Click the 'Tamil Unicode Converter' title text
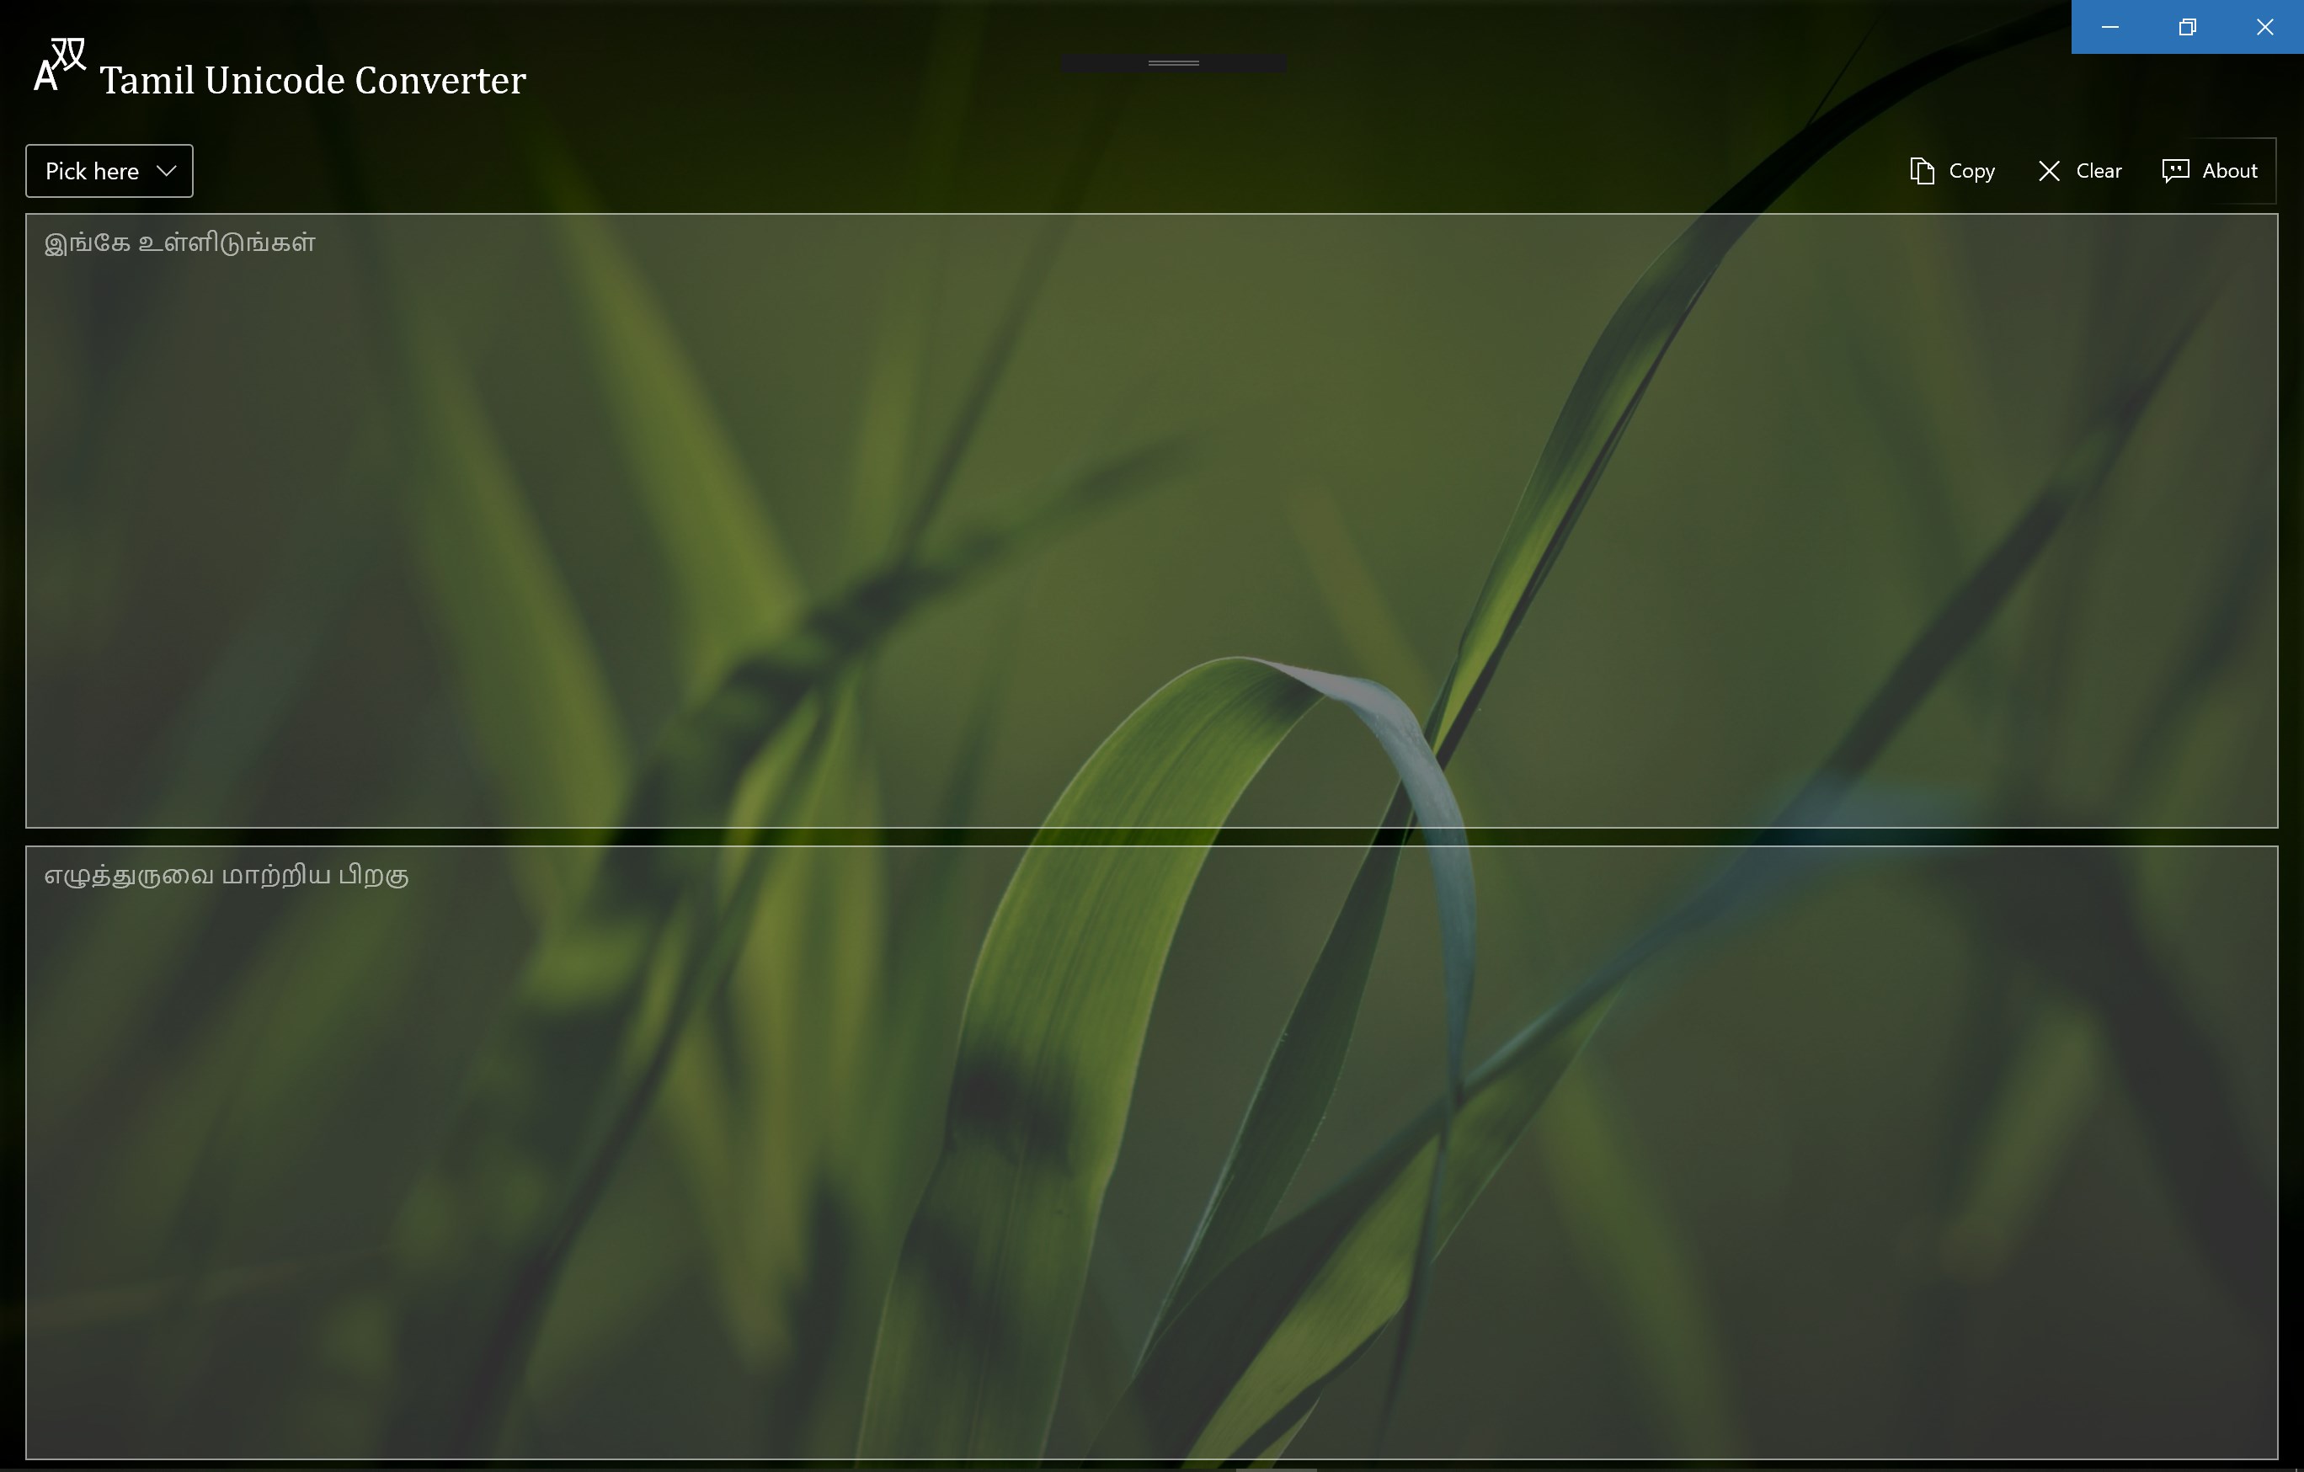Viewport: 2304px width, 1472px height. click(x=313, y=80)
